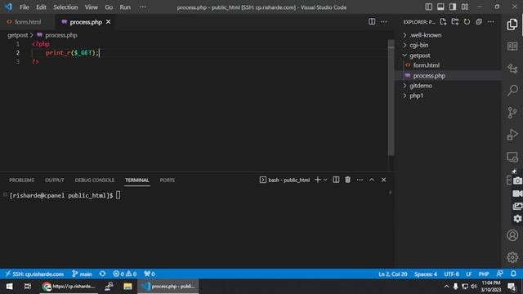
Task: Create a new file in Explorer
Action: tap(443, 22)
